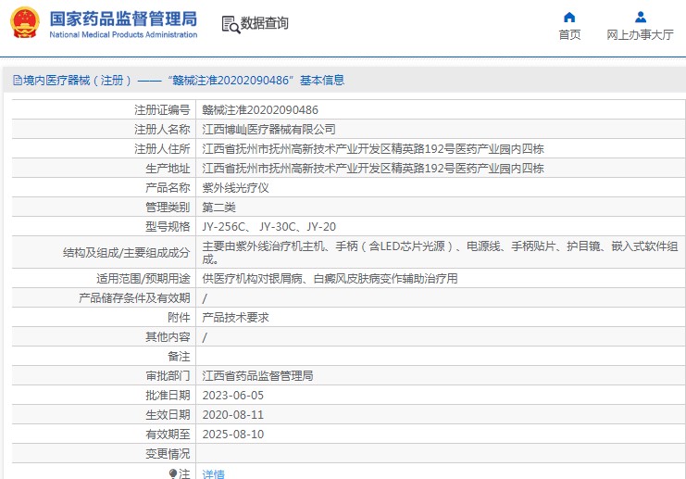This screenshot has height=479, width=686.
Task: Click approval date 2023-06-05
Action: [x=232, y=396]
